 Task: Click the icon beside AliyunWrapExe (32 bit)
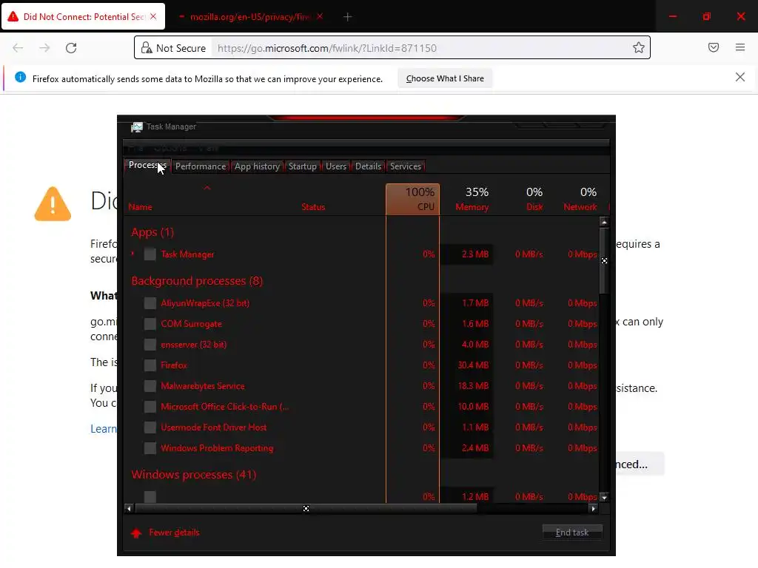pos(150,303)
